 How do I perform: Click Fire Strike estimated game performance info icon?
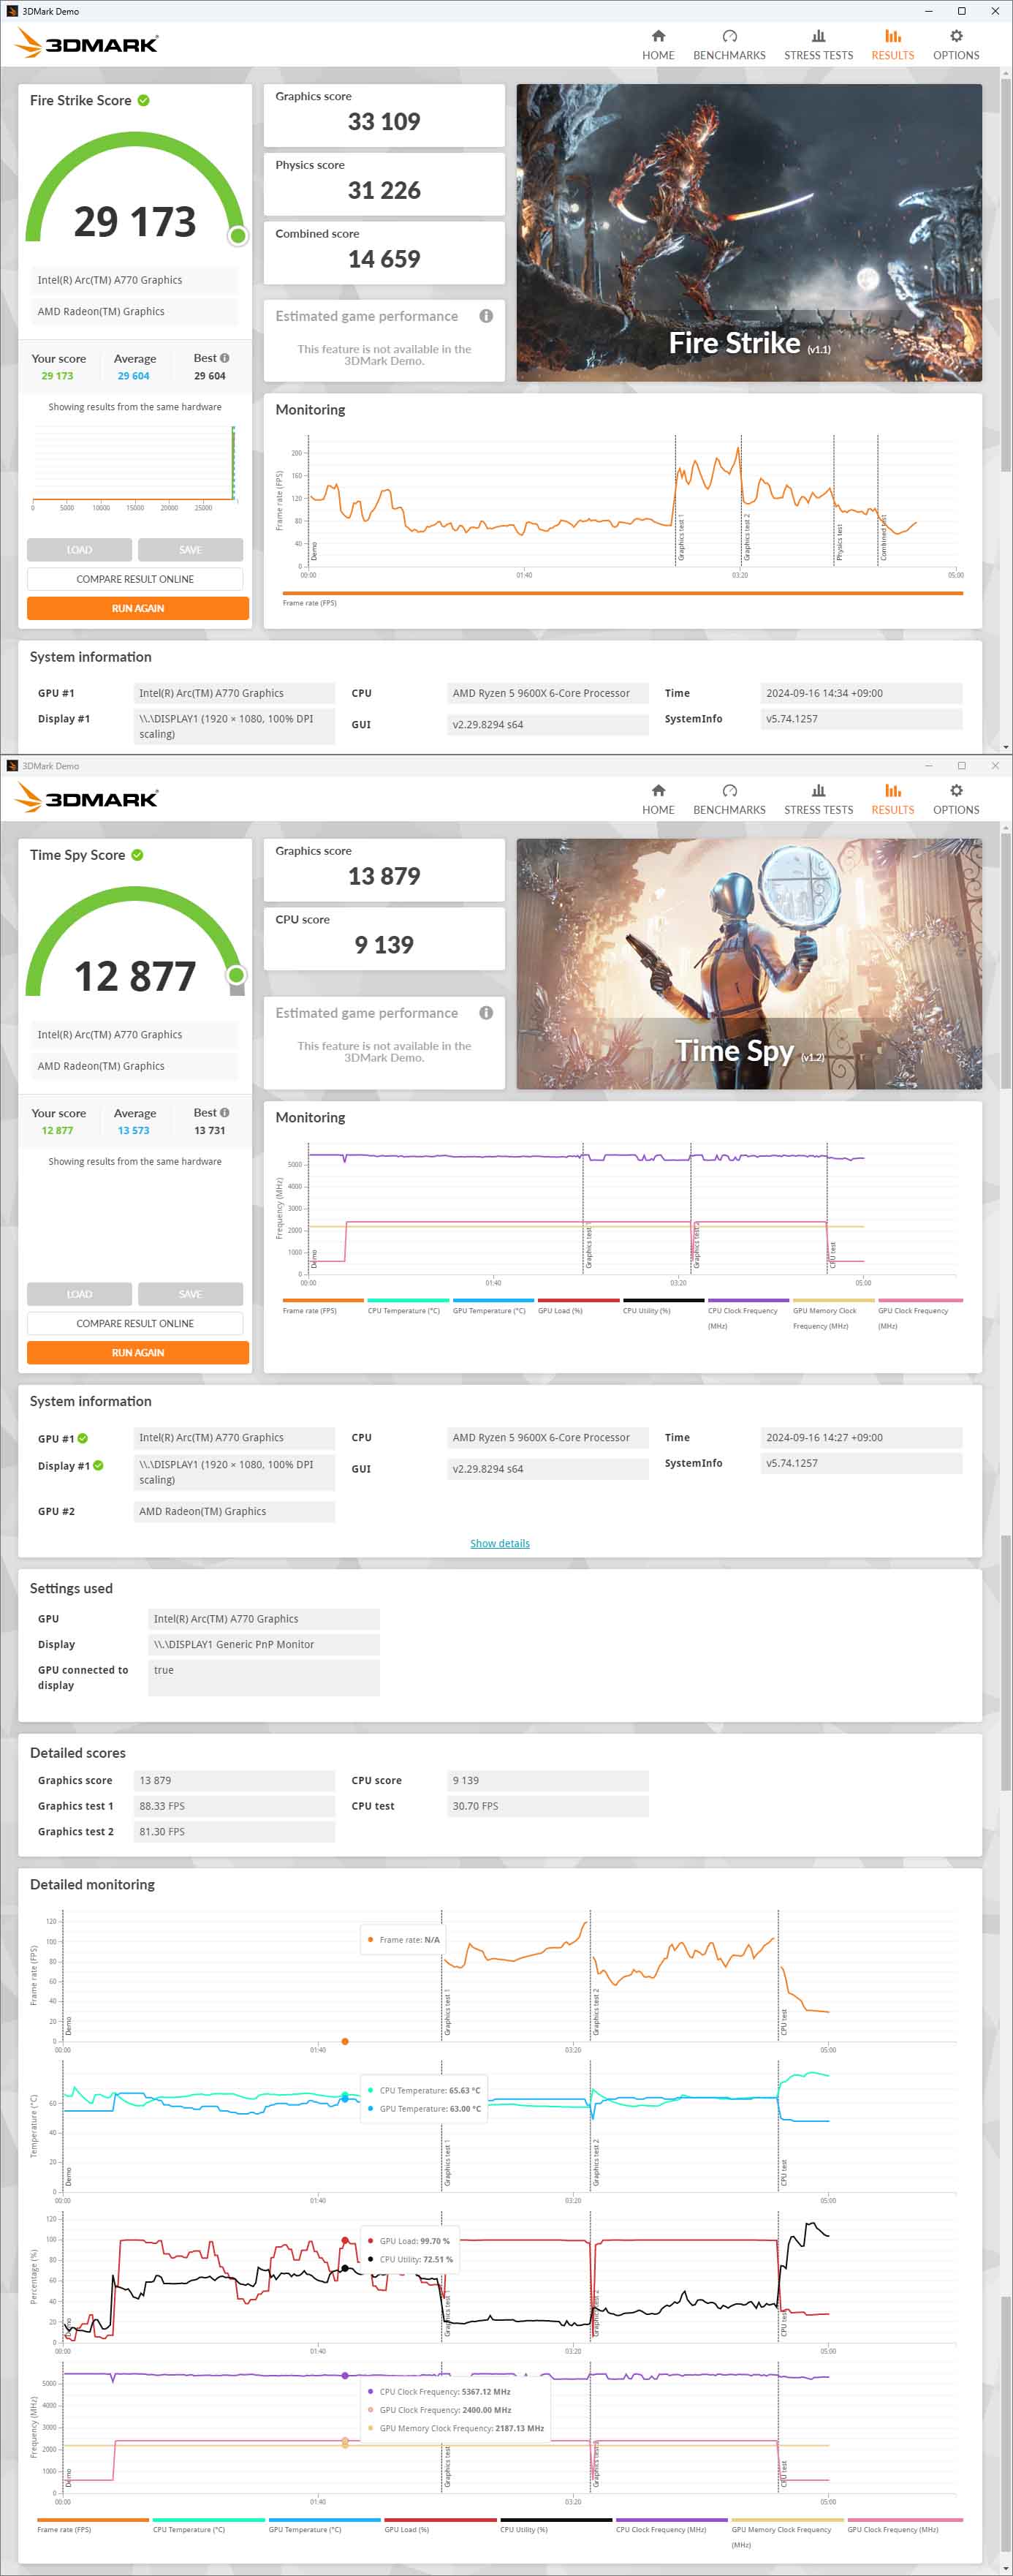pos(486,316)
